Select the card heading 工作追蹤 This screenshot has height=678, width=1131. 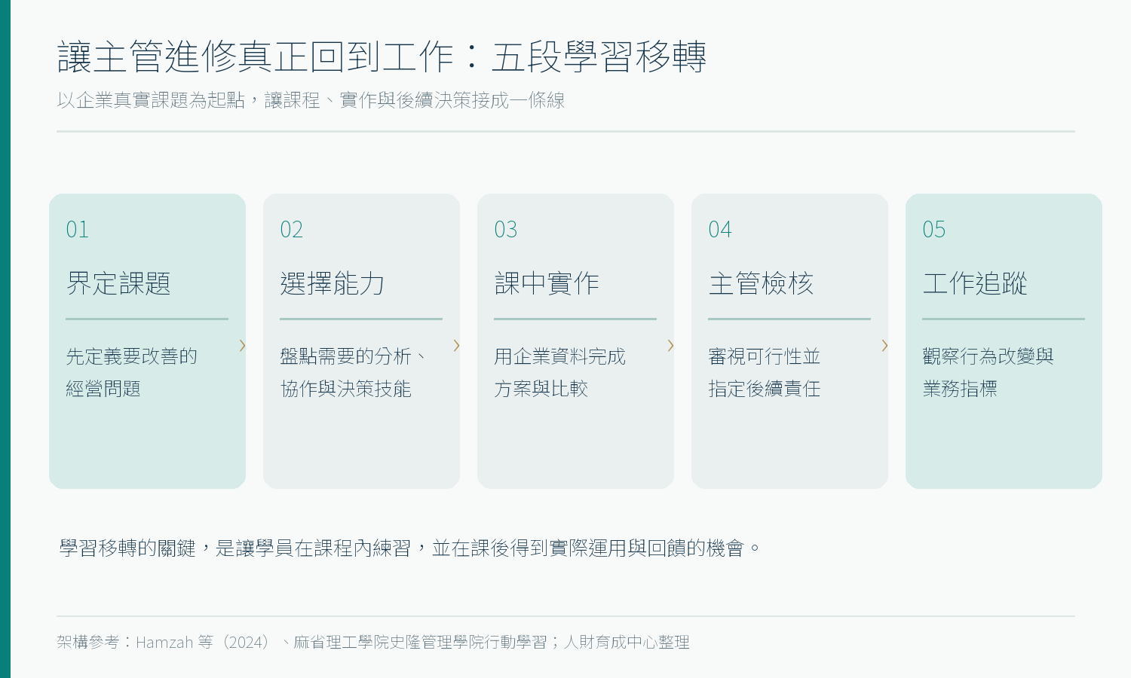(x=975, y=283)
